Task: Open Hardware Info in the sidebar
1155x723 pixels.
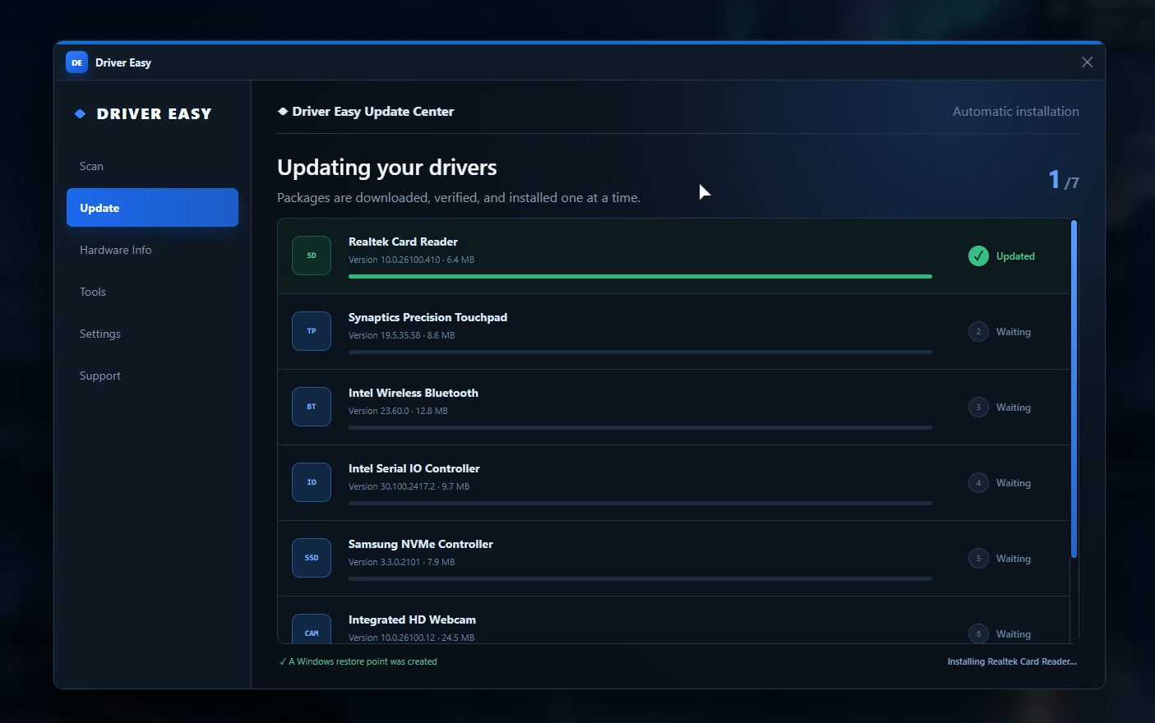Action: [x=152, y=250]
